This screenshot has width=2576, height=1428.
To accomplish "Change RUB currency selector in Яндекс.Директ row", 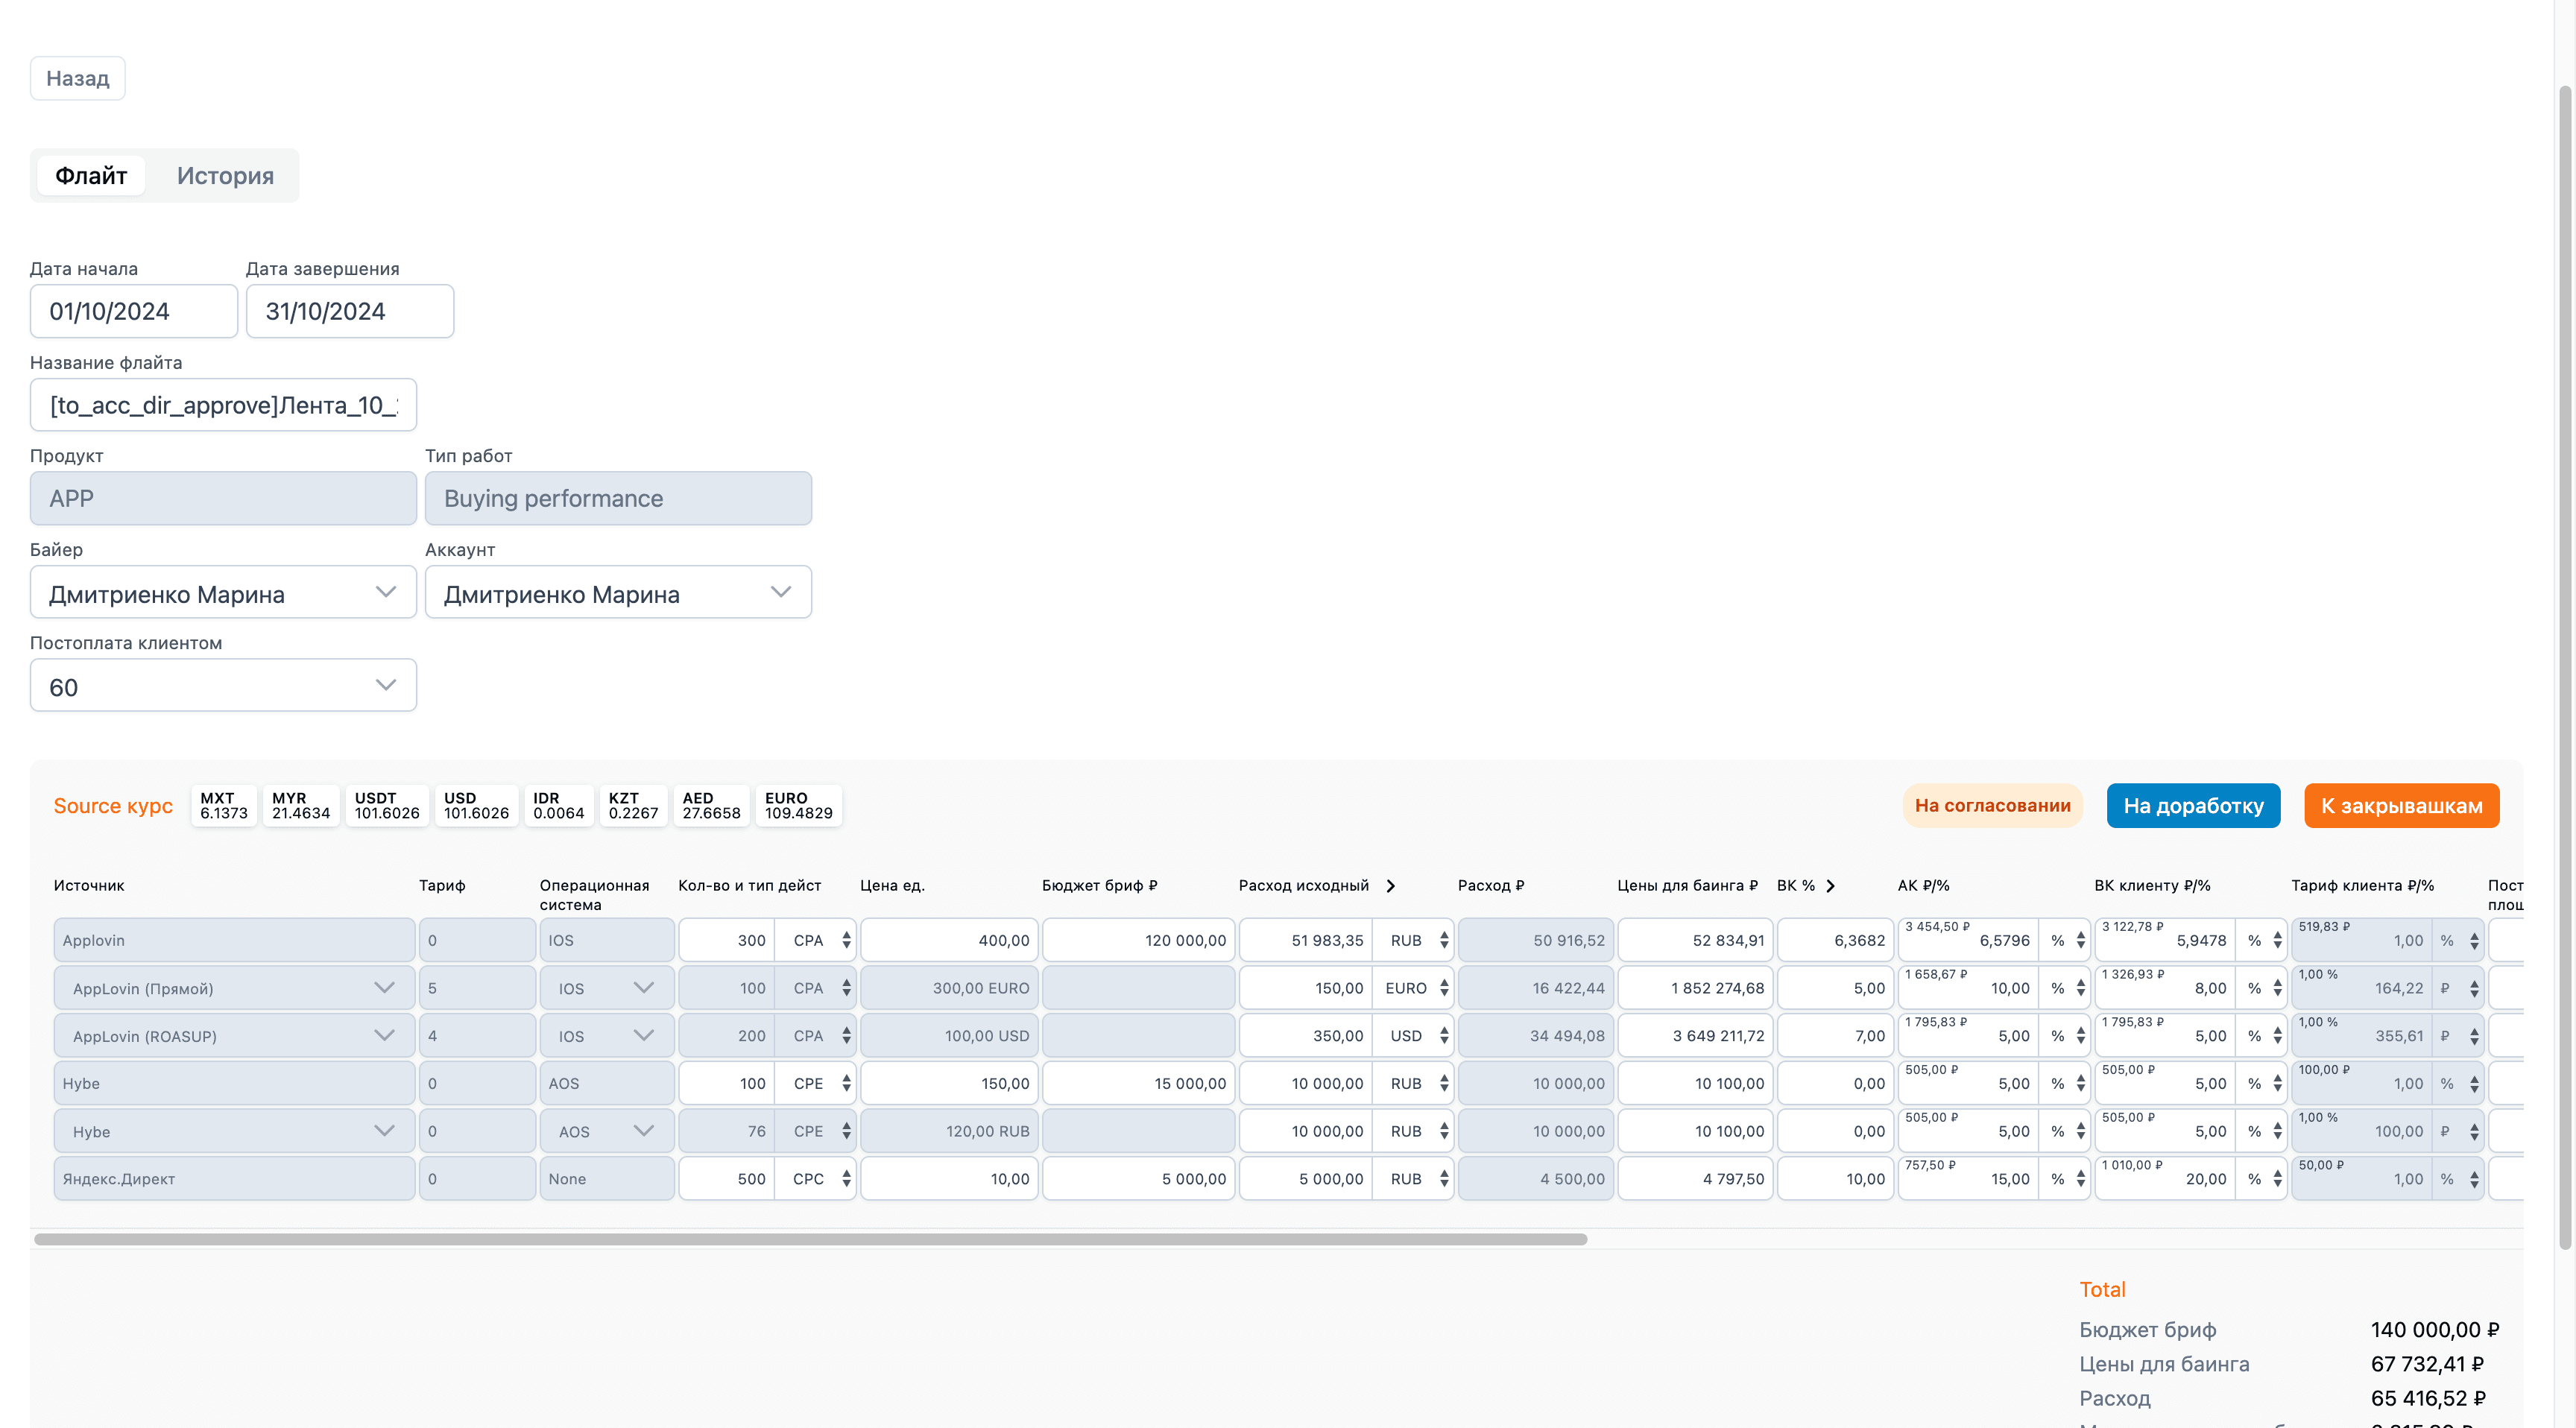I will tap(1413, 1179).
